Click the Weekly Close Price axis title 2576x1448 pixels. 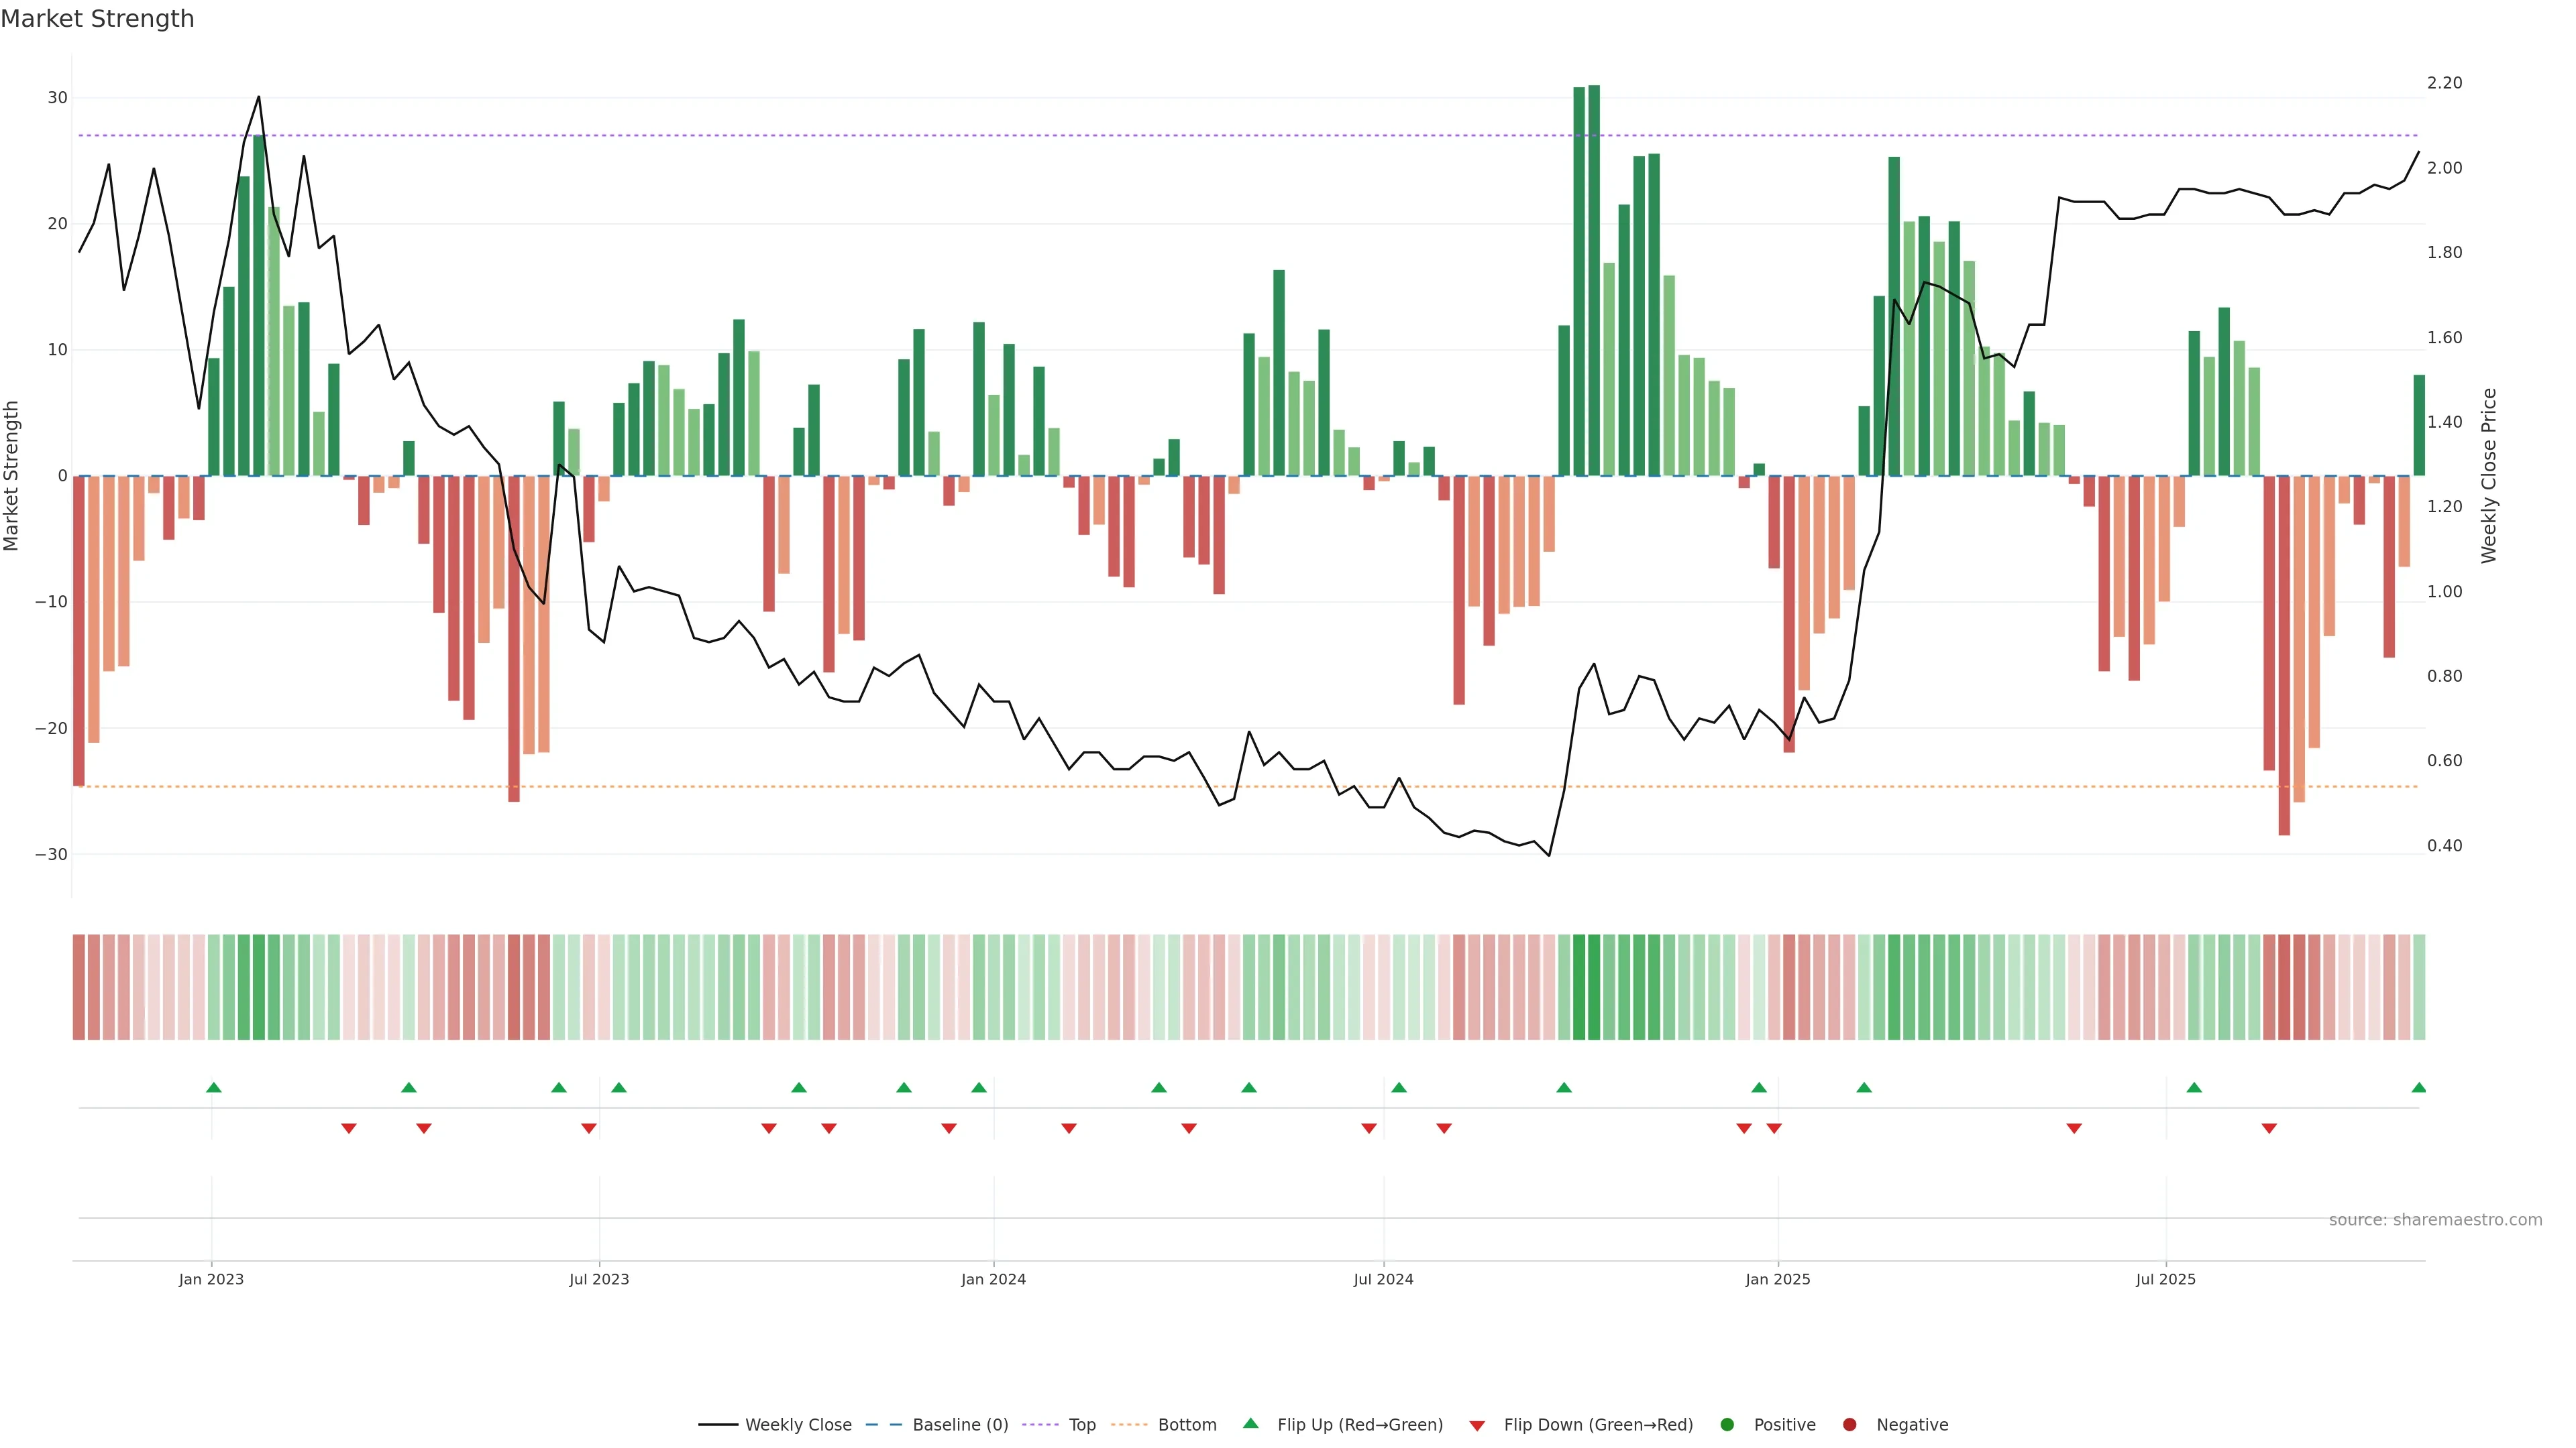(2489, 476)
